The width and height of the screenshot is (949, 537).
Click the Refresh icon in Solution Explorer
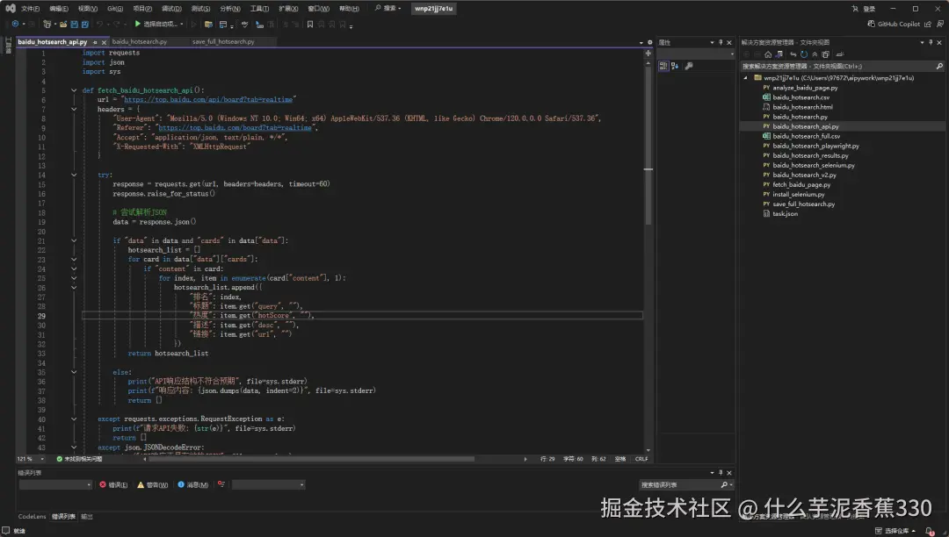pyautogui.click(x=804, y=54)
